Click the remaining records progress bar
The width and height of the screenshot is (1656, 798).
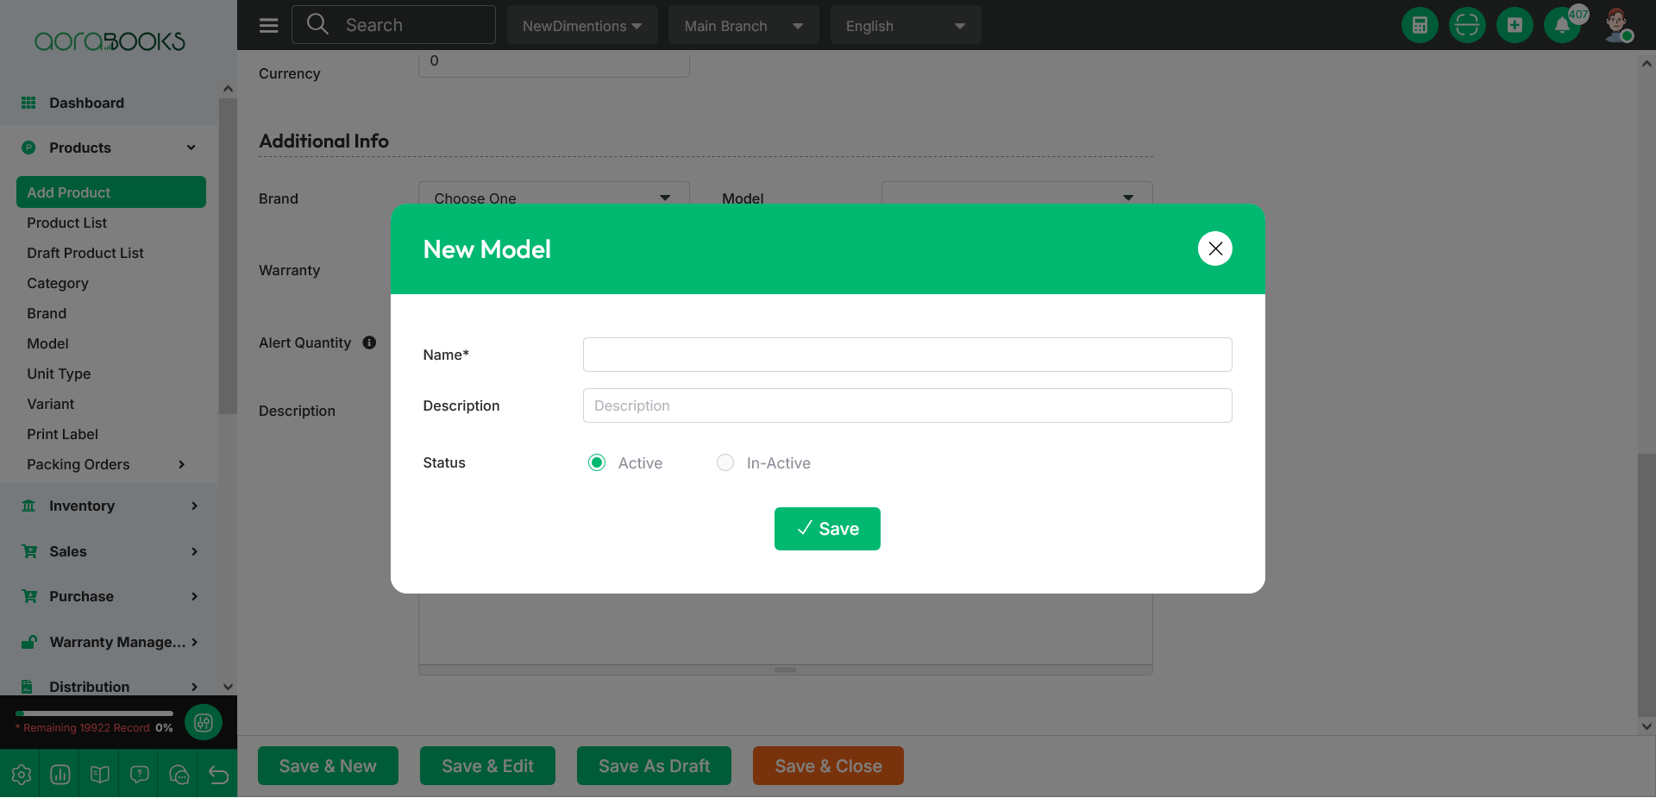pyautogui.click(x=94, y=713)
